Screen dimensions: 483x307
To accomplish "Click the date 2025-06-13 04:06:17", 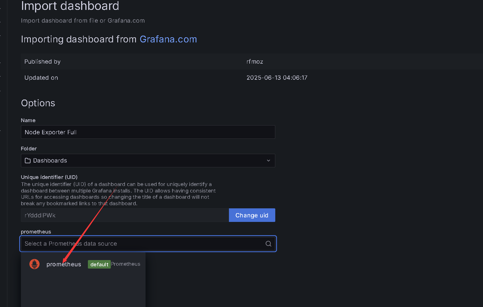I will coord(277,78).
